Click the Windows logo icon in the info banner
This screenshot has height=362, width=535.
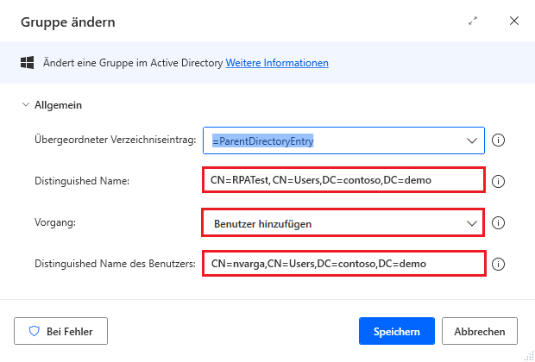click(27, 63)
